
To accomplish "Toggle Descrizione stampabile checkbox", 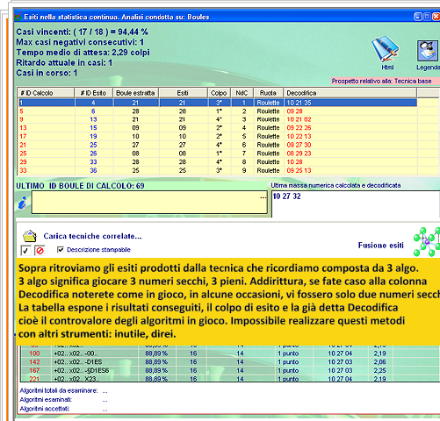I will [61, 249].
